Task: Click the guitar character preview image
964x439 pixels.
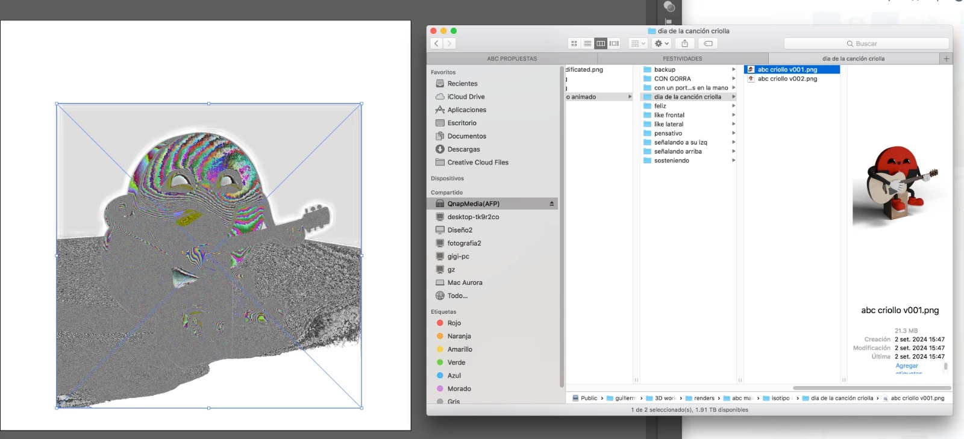Action: [900, 184]
